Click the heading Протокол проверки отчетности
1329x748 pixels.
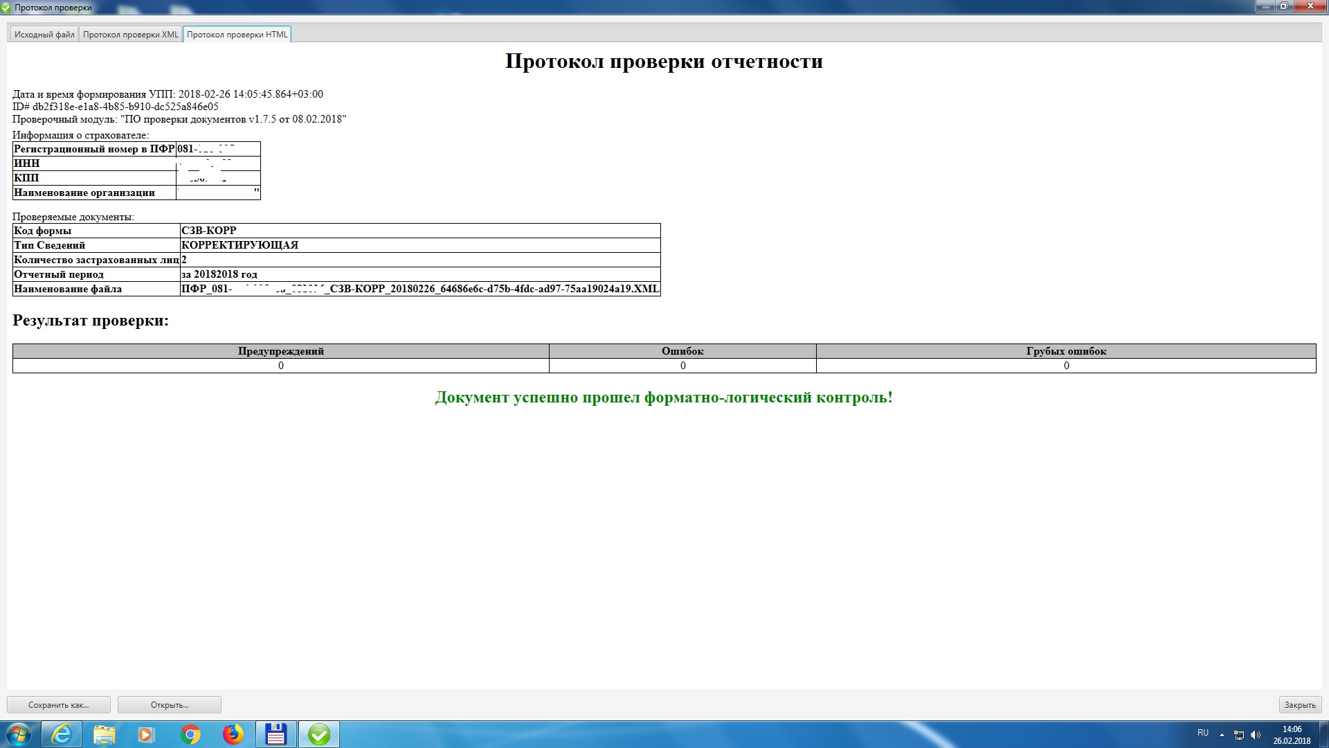pyautogui.click(x=664, y=61)
